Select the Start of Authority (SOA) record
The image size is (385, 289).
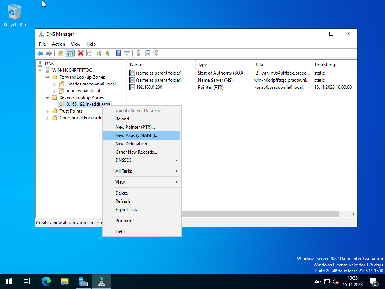pos(242,73)
